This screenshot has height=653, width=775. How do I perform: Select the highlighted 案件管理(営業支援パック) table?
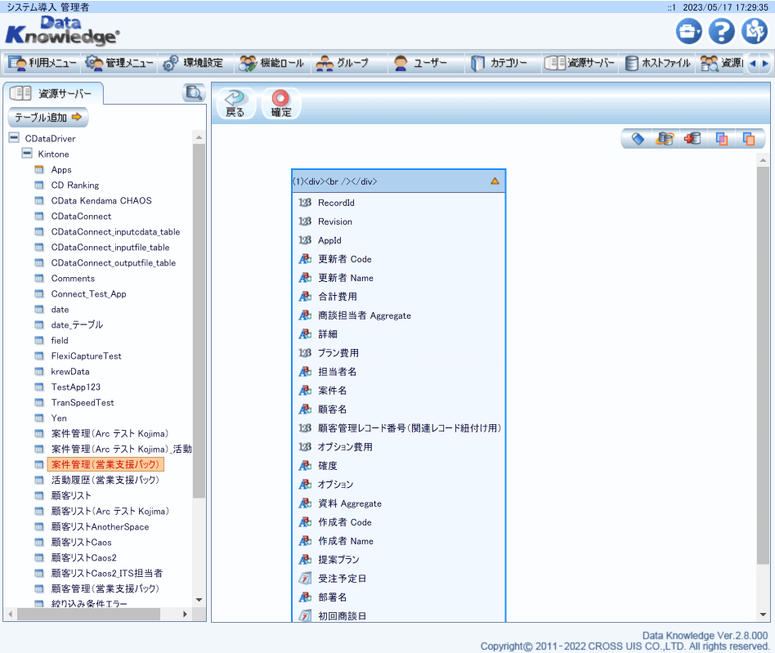click(105, 464)
